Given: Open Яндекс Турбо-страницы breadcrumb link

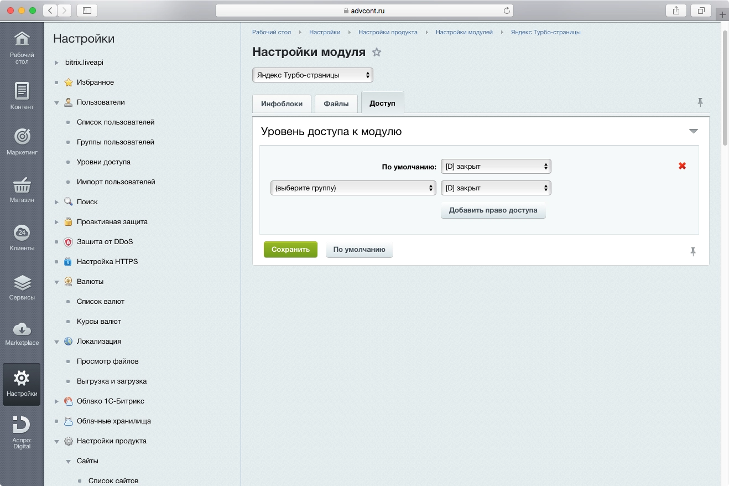Looking at the screenshot, I should [x=546, y=32].
